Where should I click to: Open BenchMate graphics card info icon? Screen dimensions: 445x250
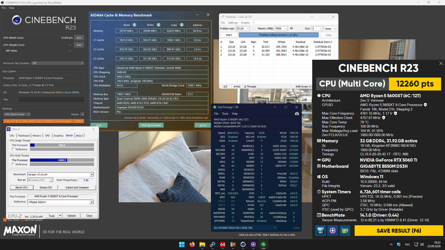tap(345, 230)
